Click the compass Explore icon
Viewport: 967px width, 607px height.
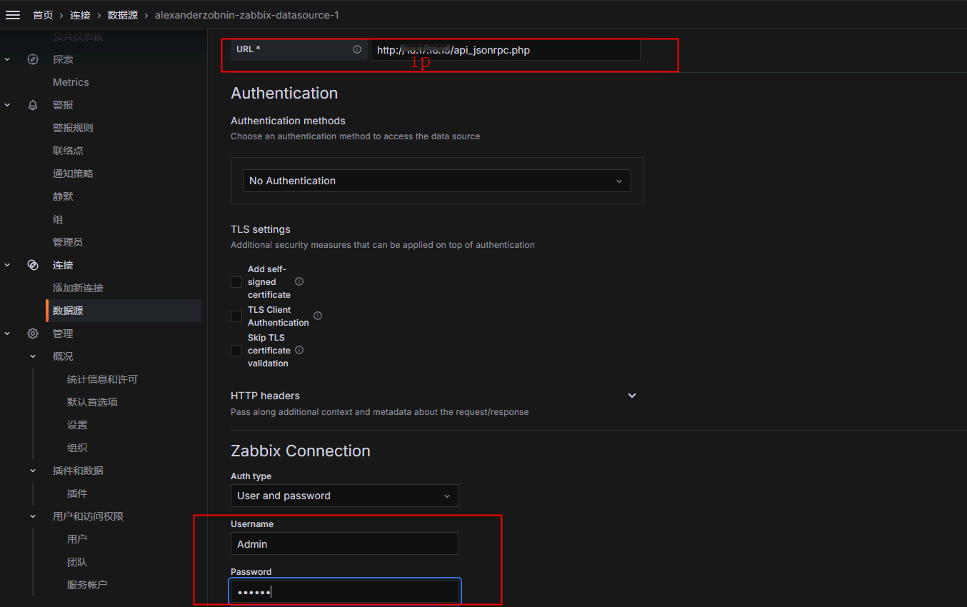point(33,59)
